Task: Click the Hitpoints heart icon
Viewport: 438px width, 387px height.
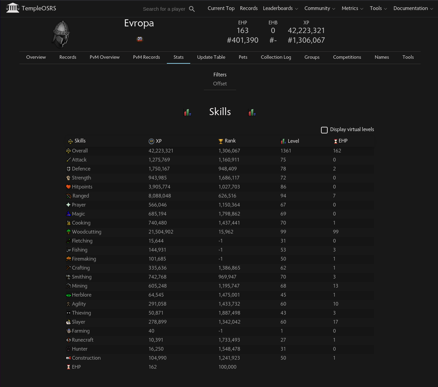Action: (x=69, y=187)
